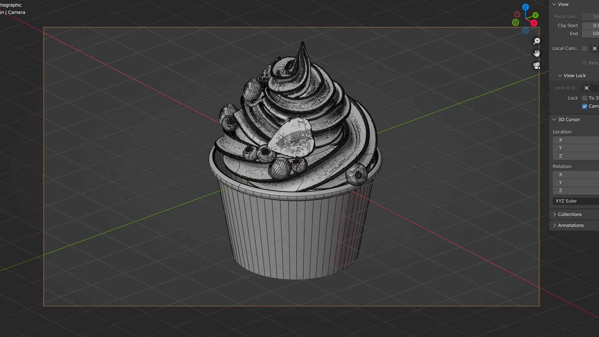Toggle the Render Region checkbox
This screenshot has height=337, width=599.
[x=585, y=63]
